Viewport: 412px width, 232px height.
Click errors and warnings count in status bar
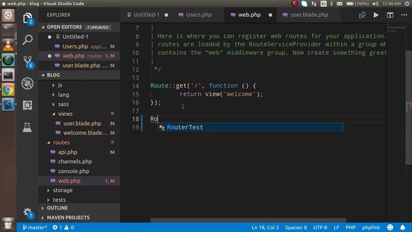(x=63, y=227)
